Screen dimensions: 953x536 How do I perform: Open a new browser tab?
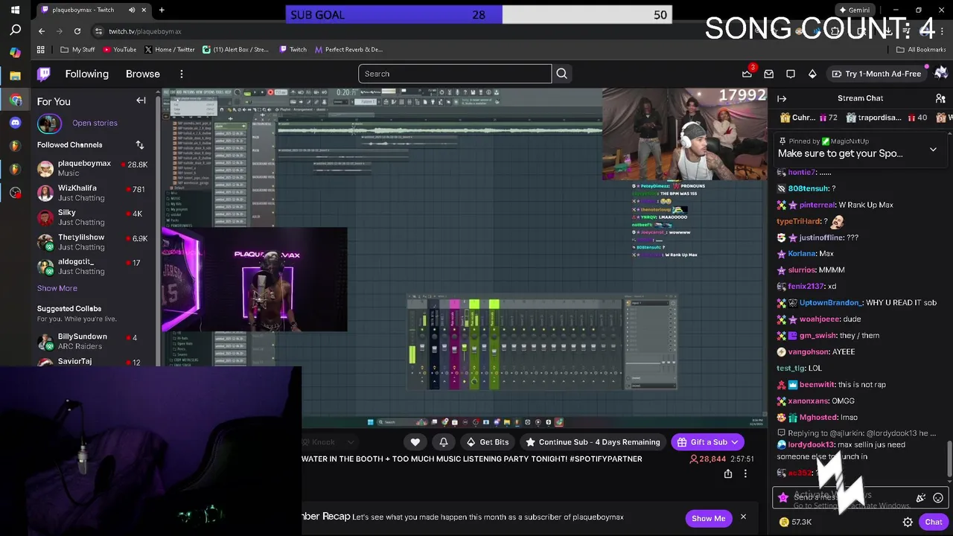162,10
